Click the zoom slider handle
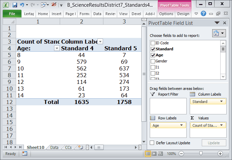 point(201,154)
